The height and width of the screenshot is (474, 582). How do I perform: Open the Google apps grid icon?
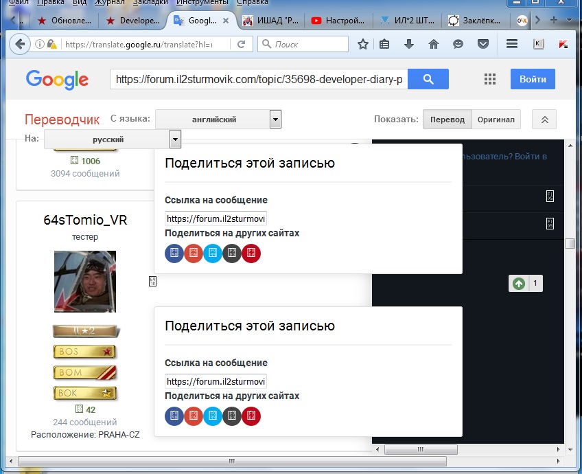pyautogui.click(x=490, y=79)
